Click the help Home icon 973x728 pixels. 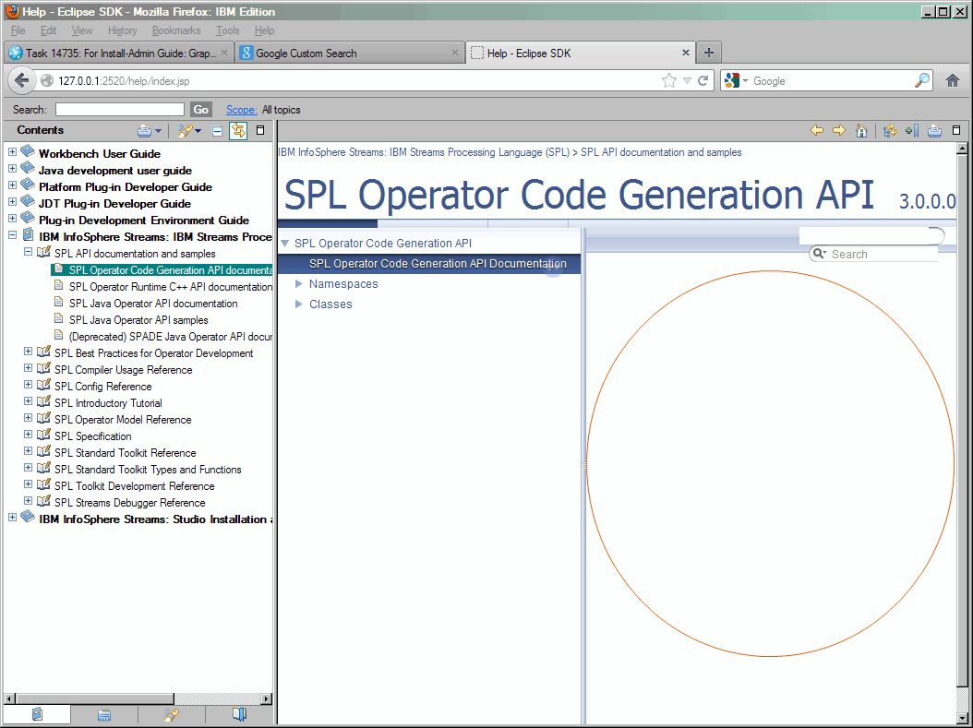861,130
